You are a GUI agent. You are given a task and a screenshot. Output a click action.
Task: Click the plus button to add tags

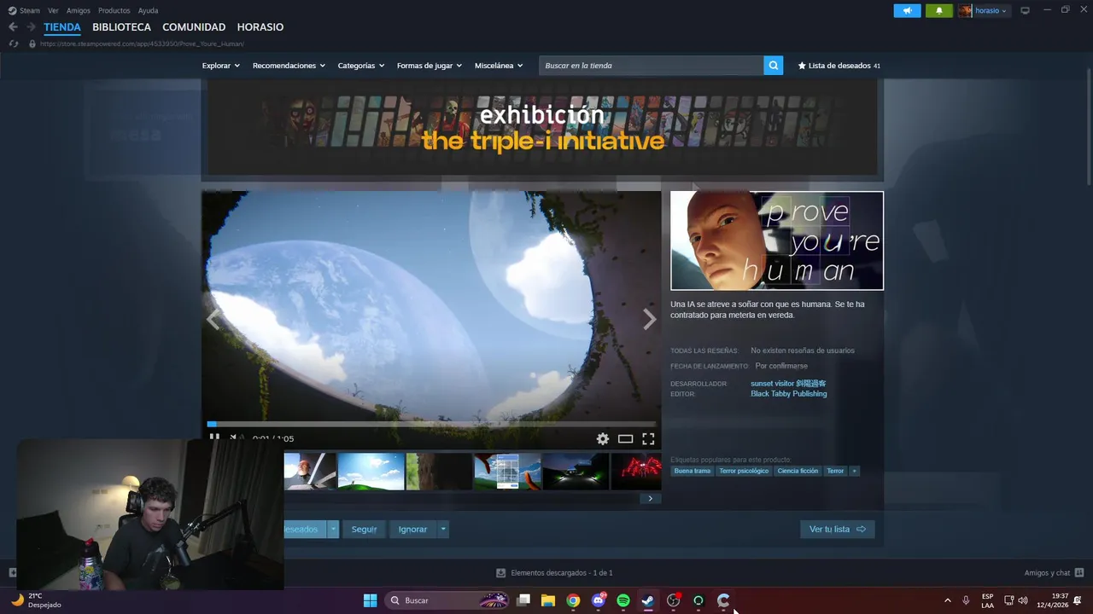[x=854, y=471]
